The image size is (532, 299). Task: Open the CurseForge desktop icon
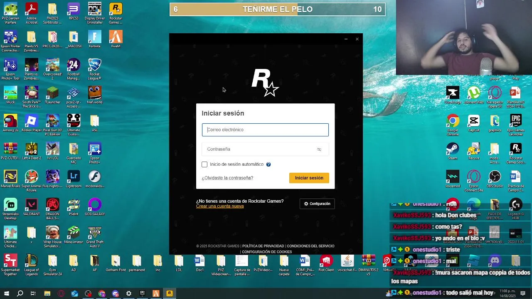coord(452,96)
